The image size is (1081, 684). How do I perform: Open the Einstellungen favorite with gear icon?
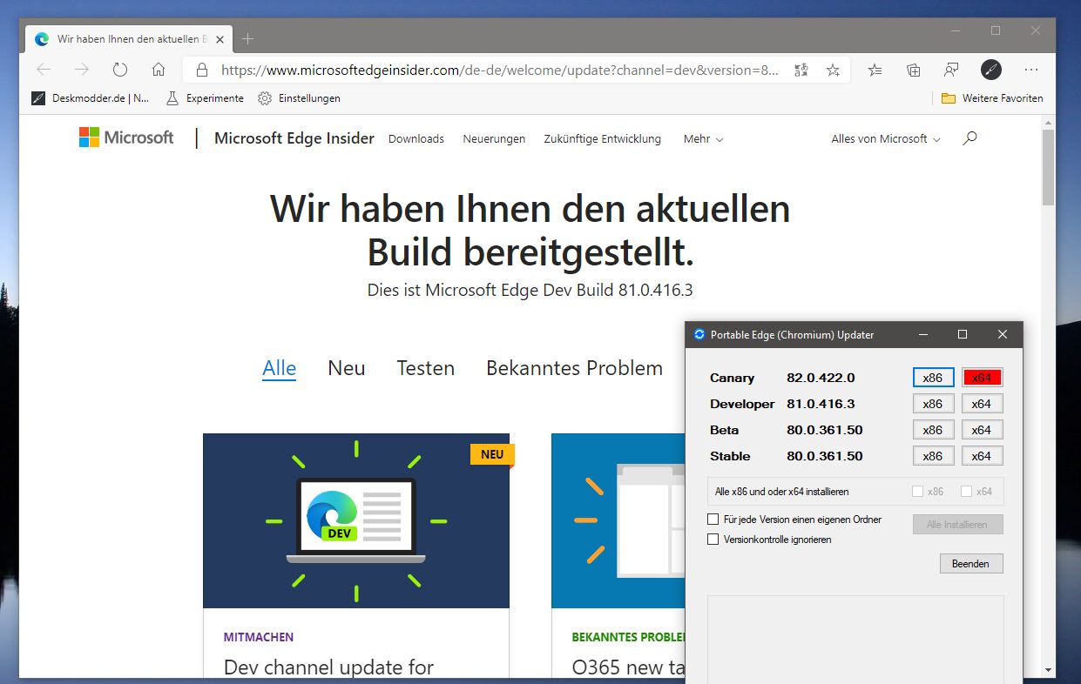299,98
